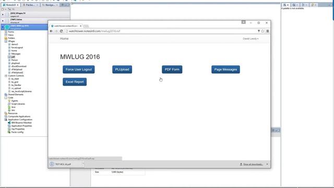Select the Resources node
Image resolution: width=334 pixels, height=188 pixels.
tap(13, 113)
